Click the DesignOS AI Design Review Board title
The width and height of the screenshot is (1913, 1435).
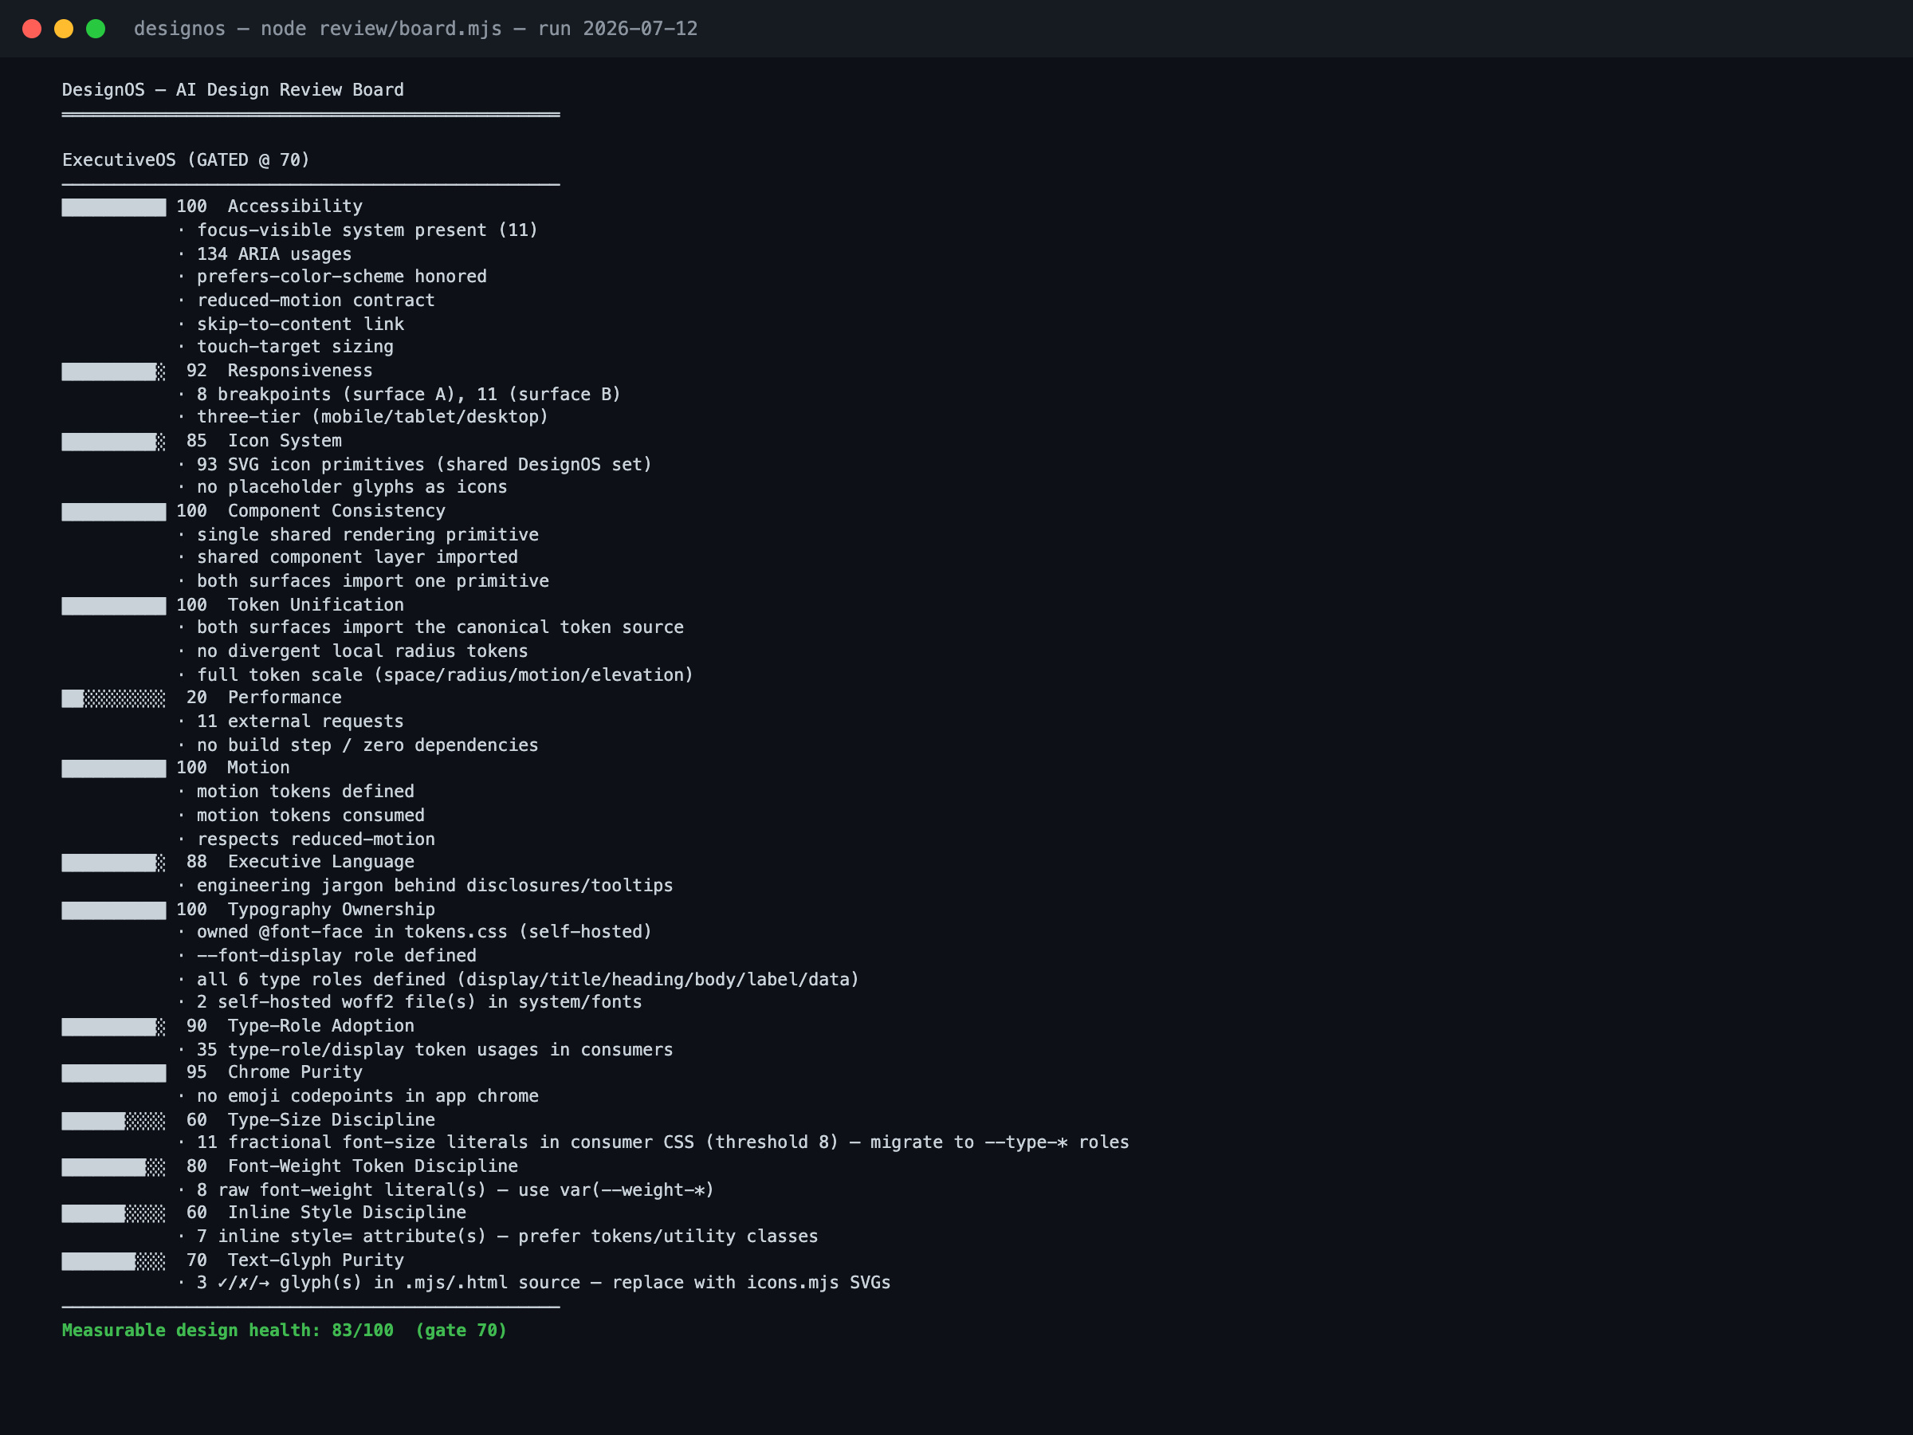(233, 90)
